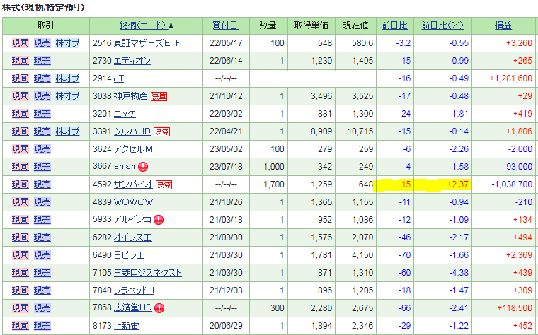This screenshot has height=335, width=538.
Task: Sort by 前日比 column header
Action: pos(394,25)
